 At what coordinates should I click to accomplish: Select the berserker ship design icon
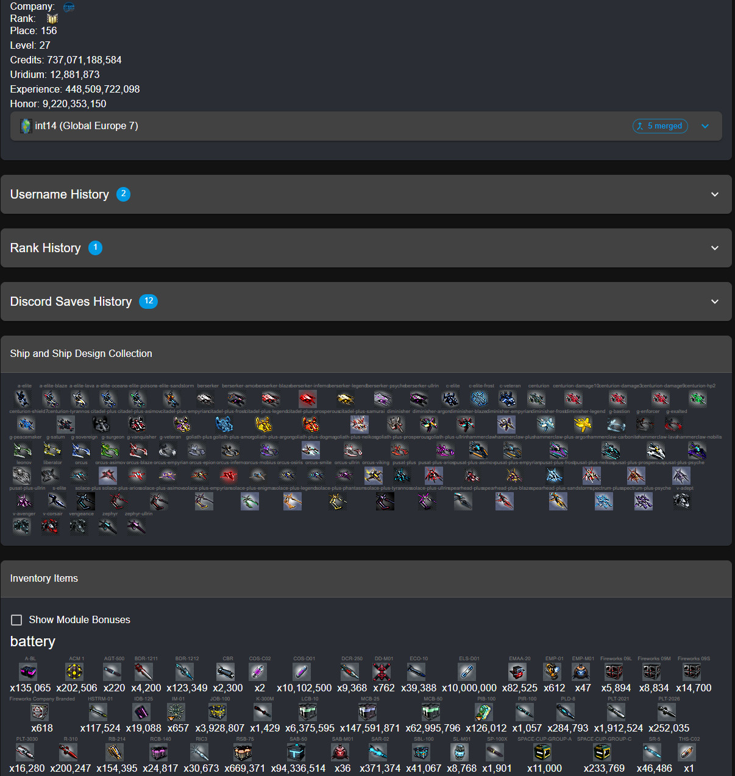(205, 398)
